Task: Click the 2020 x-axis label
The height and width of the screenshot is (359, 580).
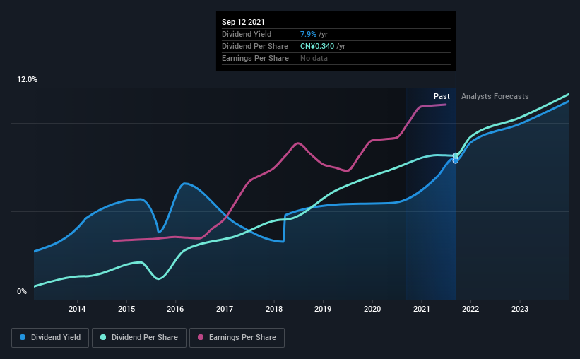Action: pyautogui.click(x=372, y=309)
